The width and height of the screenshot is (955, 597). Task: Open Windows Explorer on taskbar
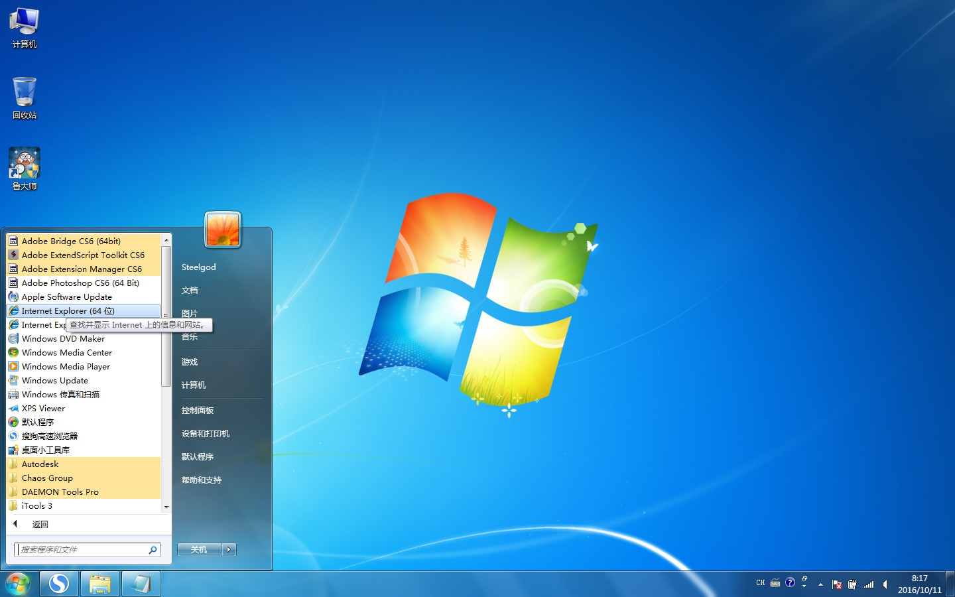[x=100, y=584]
